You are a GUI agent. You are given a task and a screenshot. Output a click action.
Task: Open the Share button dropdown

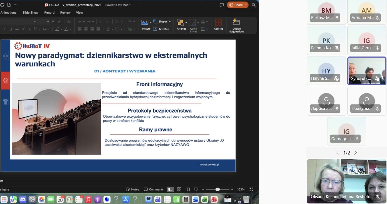tap(246, 5)
